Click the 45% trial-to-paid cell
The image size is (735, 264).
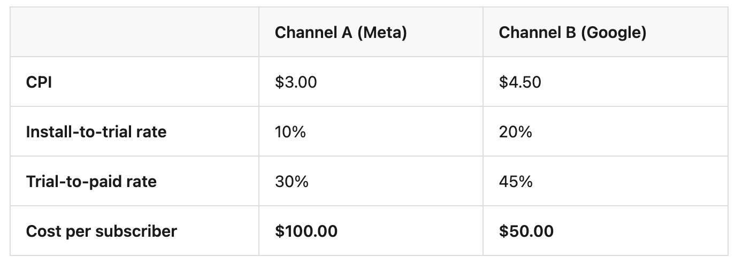pyautogui.click(x=515, y=181)
